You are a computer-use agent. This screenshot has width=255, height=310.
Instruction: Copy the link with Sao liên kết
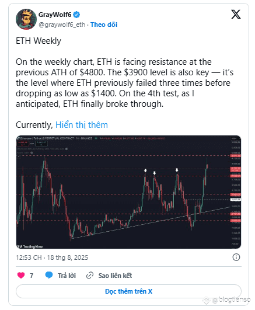[x=115, y=276]
